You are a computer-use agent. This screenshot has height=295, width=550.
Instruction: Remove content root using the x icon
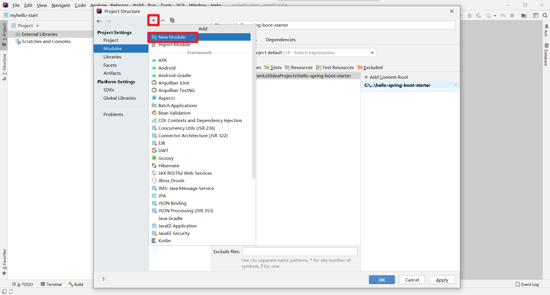[455, 85]
